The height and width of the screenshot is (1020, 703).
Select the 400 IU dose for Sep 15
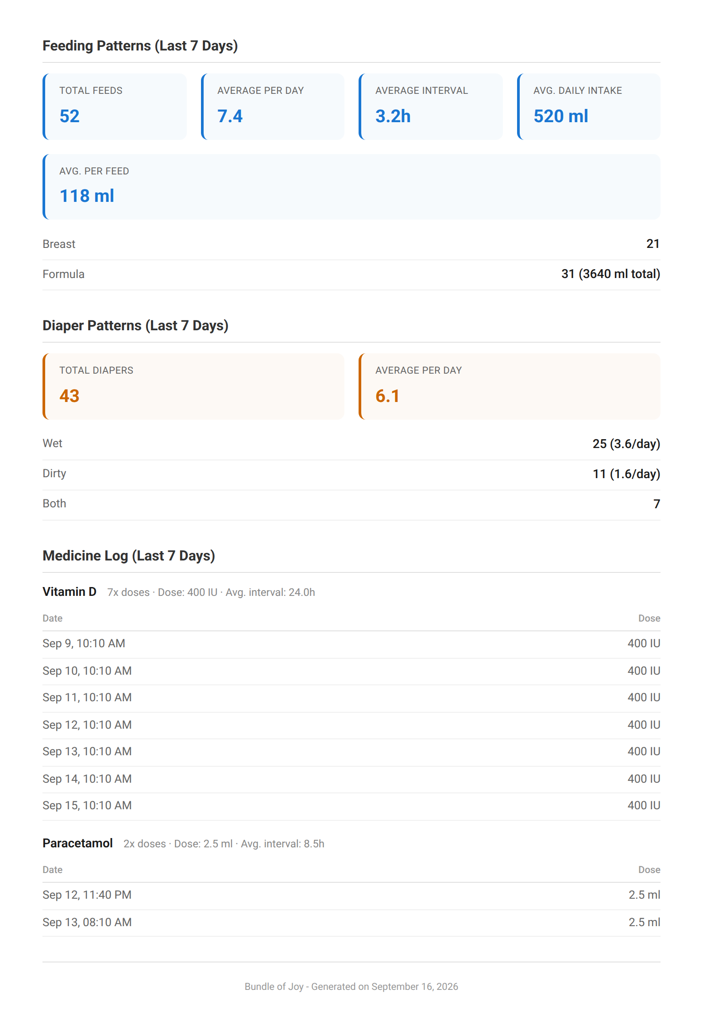point(644,806)
